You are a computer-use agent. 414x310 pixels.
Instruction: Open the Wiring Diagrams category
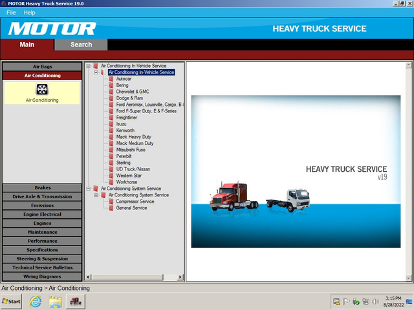(42, 276)
